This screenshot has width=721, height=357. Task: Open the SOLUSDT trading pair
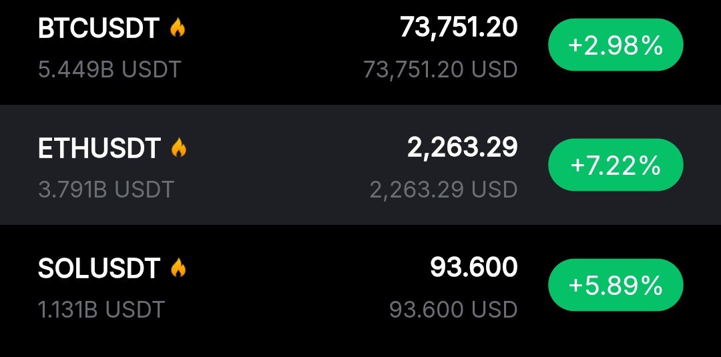click(99, 268)
